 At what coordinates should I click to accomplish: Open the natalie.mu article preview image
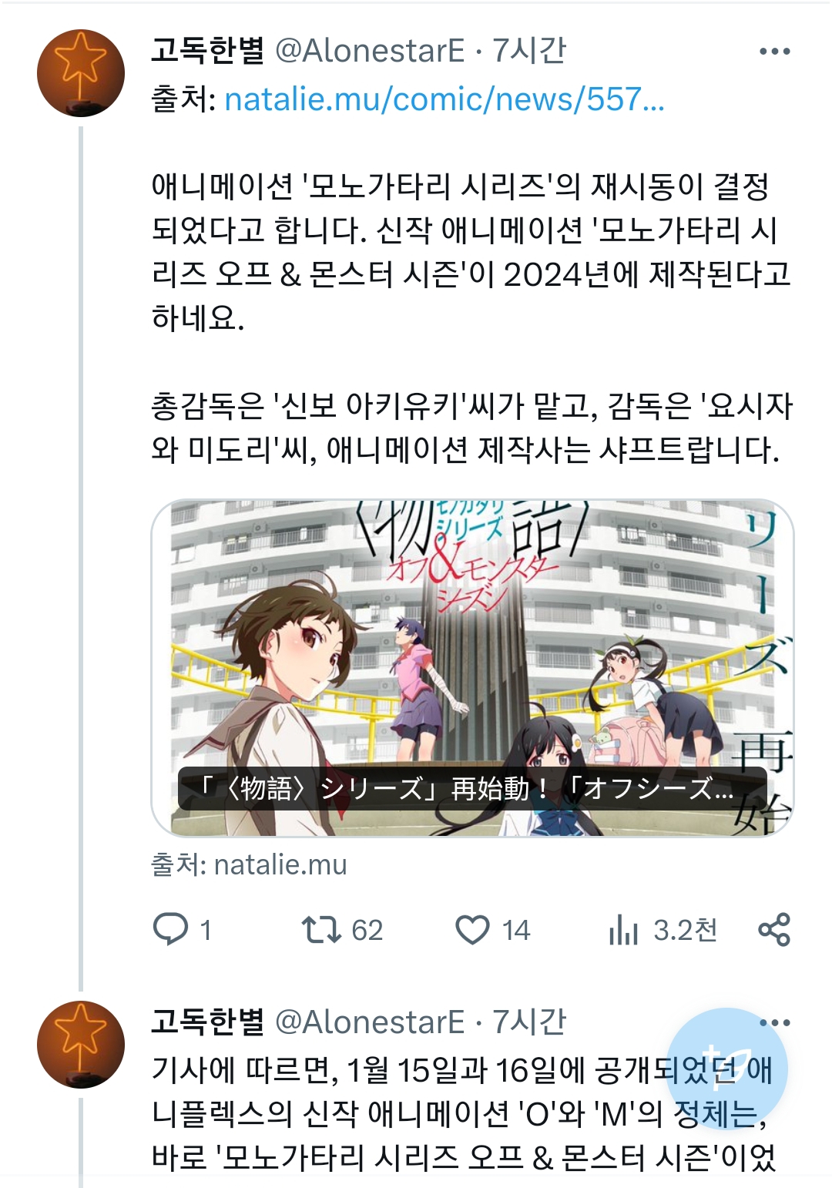click(472, 668)
